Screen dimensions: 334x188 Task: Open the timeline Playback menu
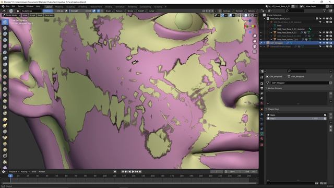tap(14, 172)
